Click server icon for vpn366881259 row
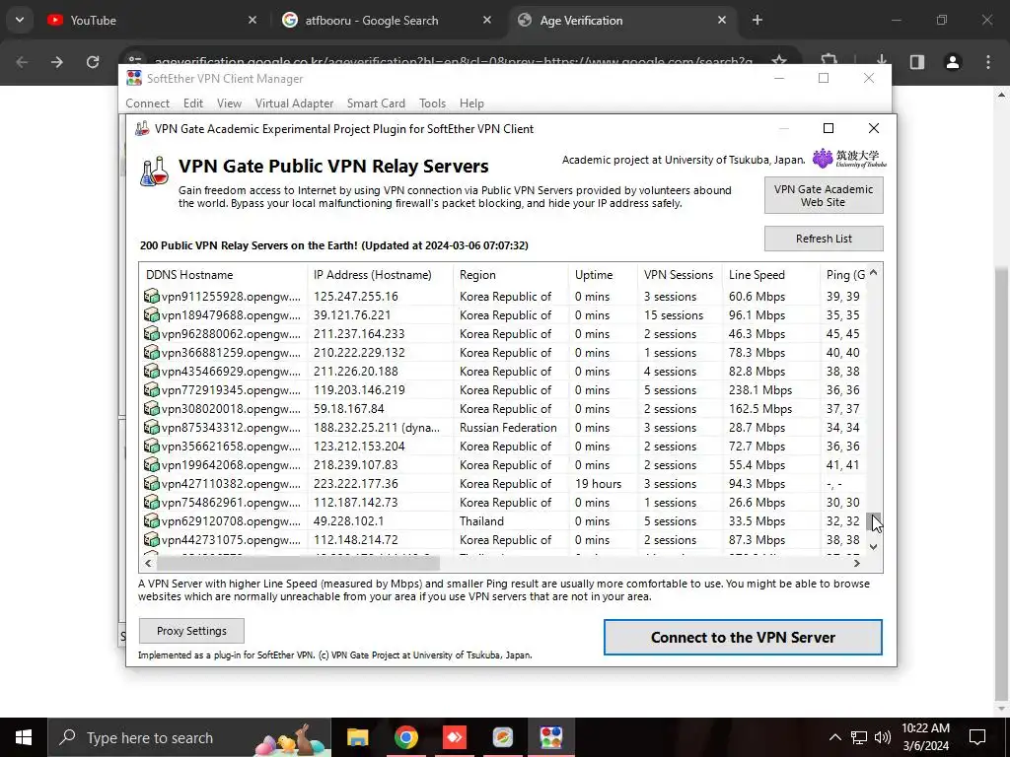This screenshot has width=1010, height=757. click(x=151, y=352)
